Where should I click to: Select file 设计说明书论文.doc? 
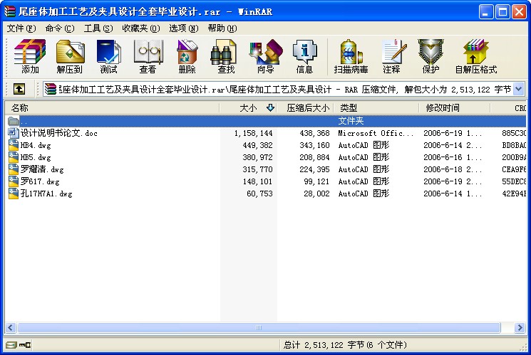58,133
